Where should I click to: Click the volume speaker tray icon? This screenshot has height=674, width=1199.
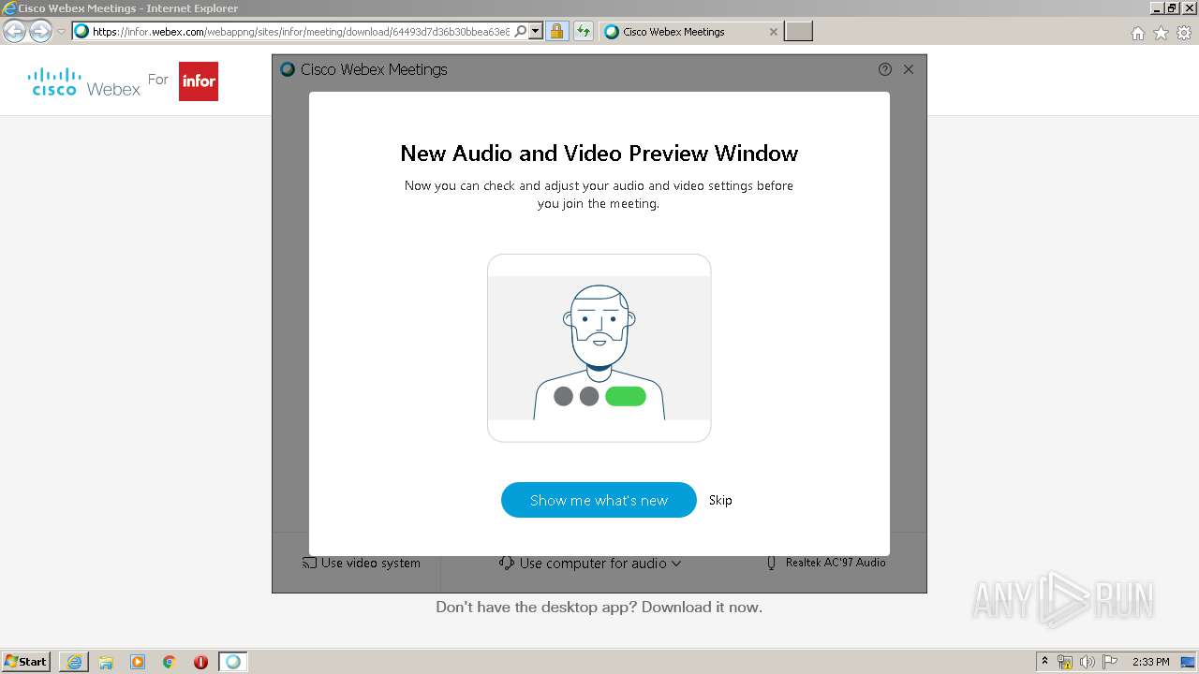1088,662
